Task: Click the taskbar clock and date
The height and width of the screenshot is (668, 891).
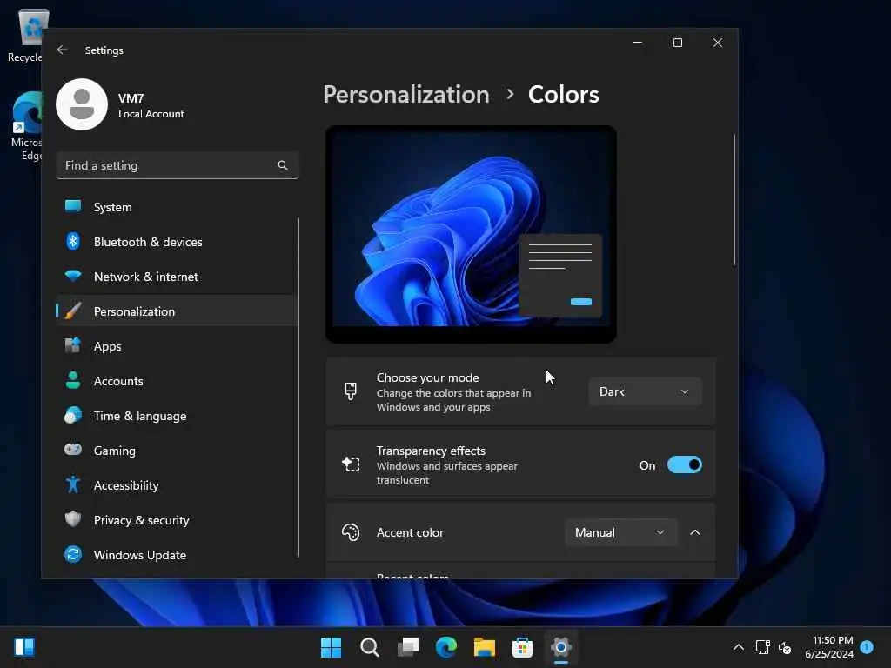Action: coord(829,647)
